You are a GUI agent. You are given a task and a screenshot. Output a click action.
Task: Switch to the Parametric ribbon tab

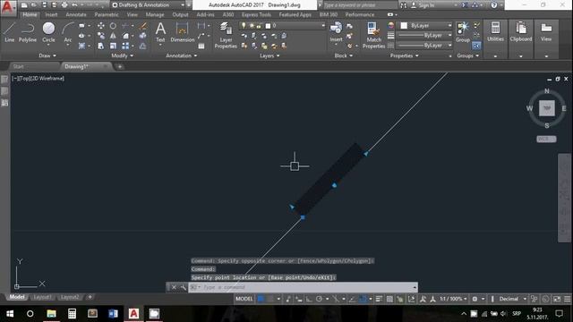(107, 14)
